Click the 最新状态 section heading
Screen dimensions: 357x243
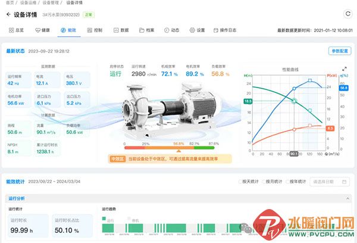(15, 51)
